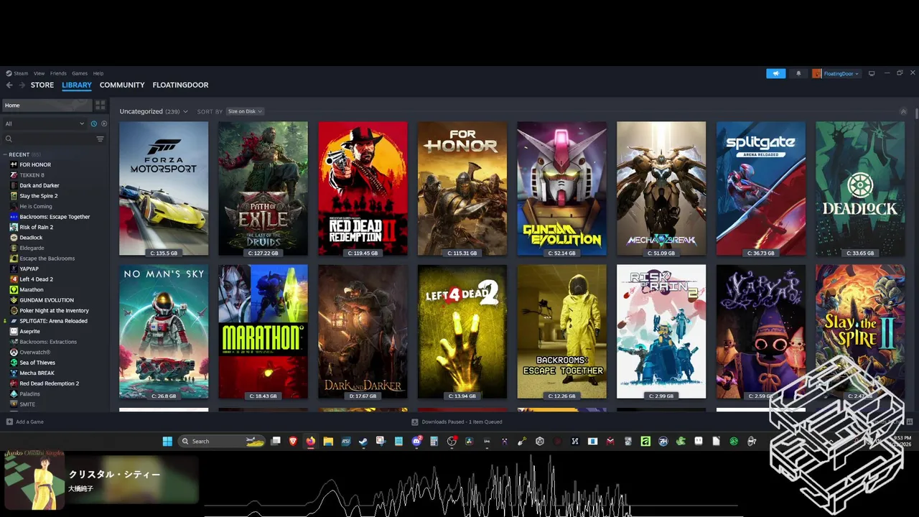Click the Windows taskbar Search box
The width and height of the screenshot is (919, 517).
(x=223, y=441)
